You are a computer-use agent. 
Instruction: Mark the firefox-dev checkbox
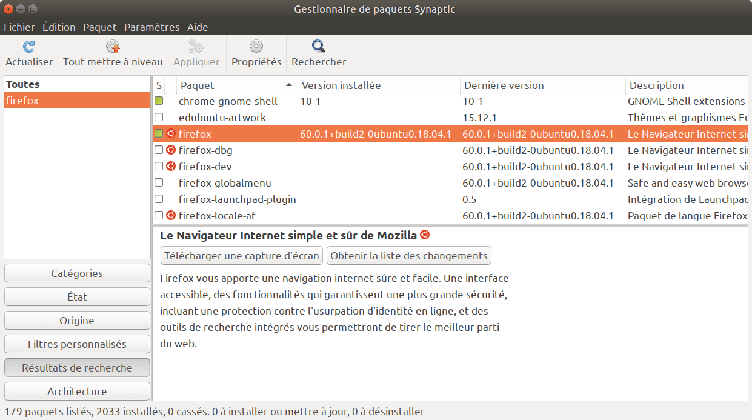159,166
